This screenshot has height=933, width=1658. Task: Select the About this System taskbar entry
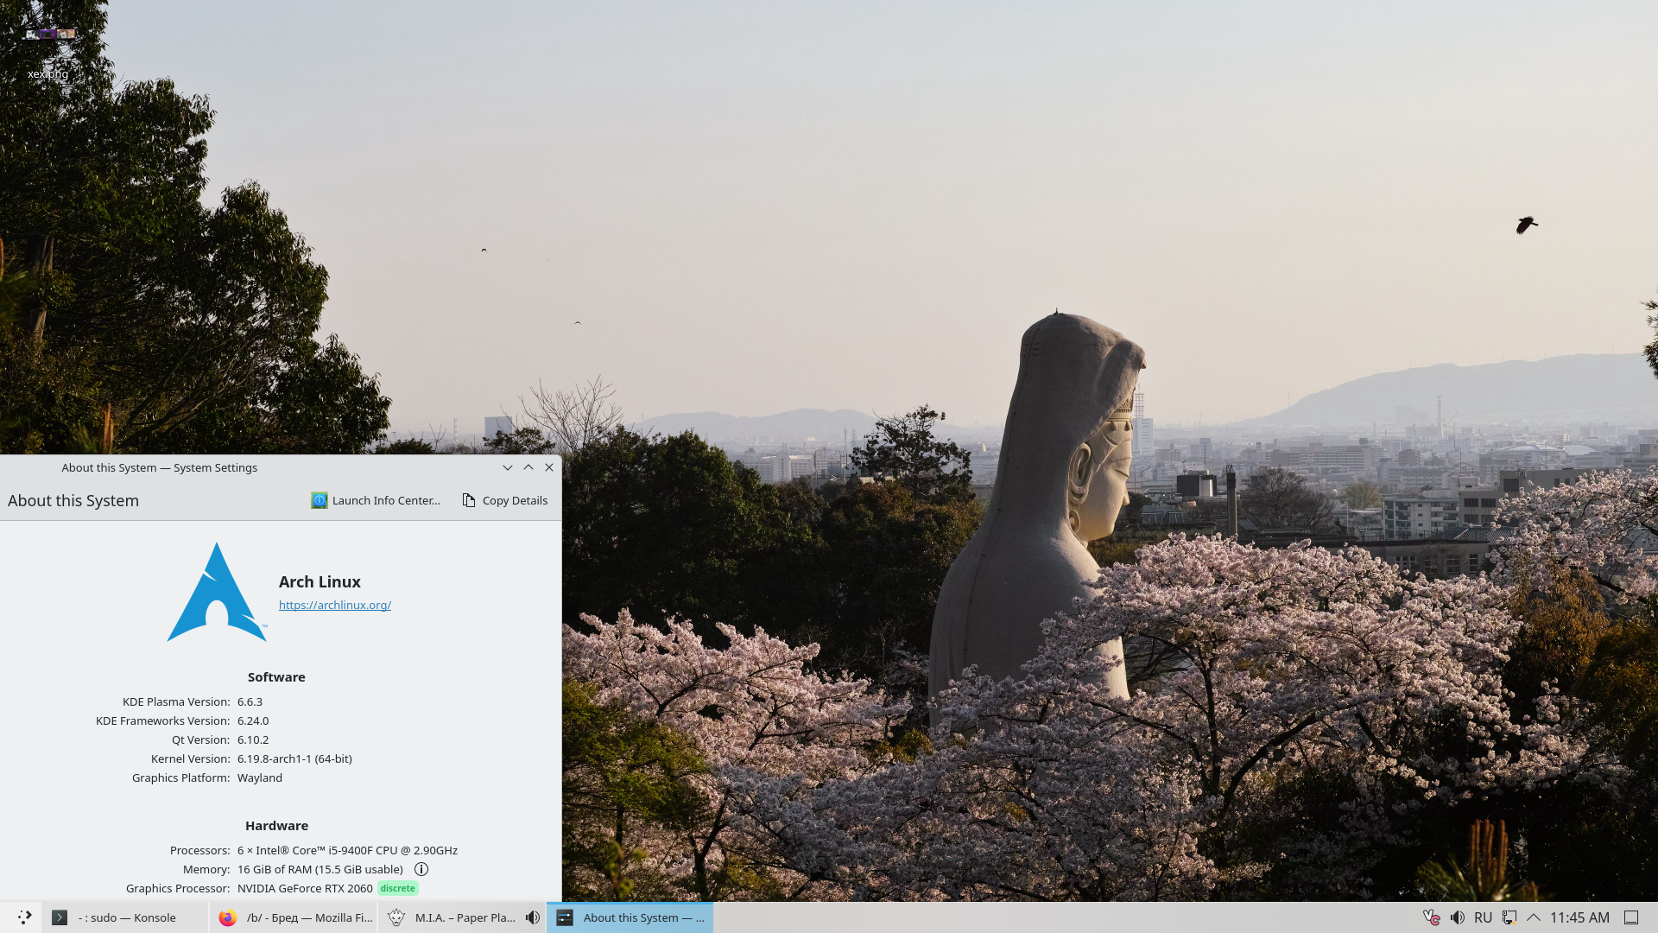[x=630, y=917]
